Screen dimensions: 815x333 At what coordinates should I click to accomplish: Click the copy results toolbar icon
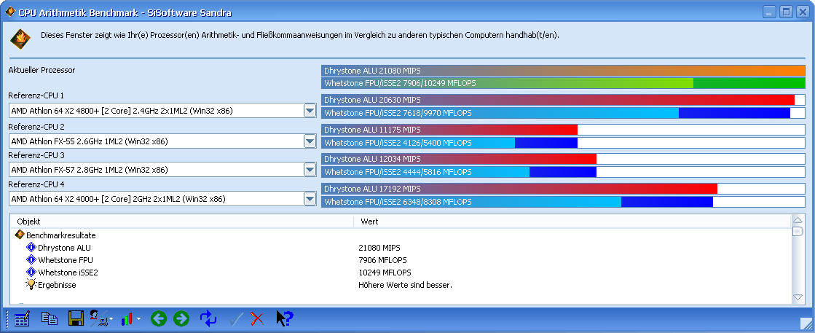50,318
